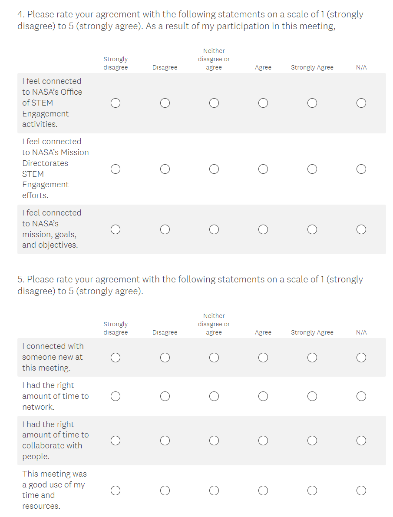Select Strongly Agree for meeting was good use of time

pos(312,490)
